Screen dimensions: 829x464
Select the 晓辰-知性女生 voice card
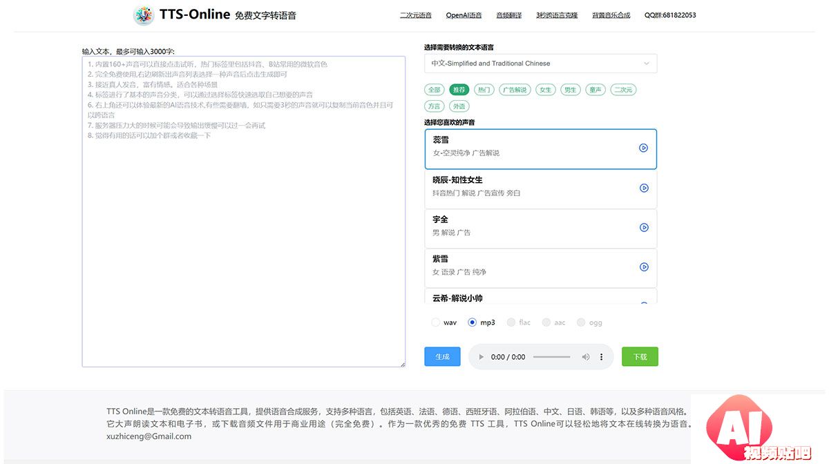[x=541, y=189]
